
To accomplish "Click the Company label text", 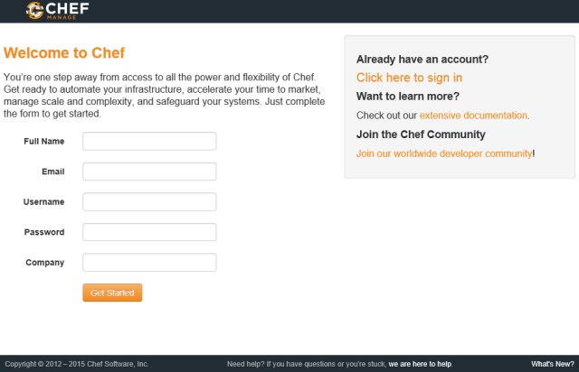I will pyautogui.click(x=45, y=263).
